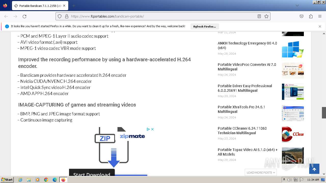Select the Firefox taskbar button
The image size is (326, 183).
click(x=63, y=180)
